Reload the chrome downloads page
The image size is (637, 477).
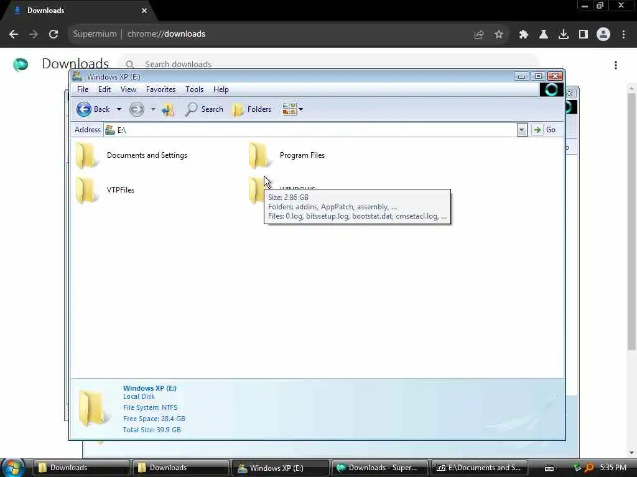[x=53, y=34]
